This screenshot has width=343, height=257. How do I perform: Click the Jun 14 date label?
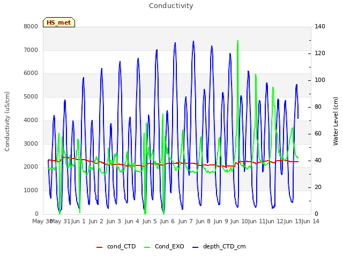tap(310, 221)
